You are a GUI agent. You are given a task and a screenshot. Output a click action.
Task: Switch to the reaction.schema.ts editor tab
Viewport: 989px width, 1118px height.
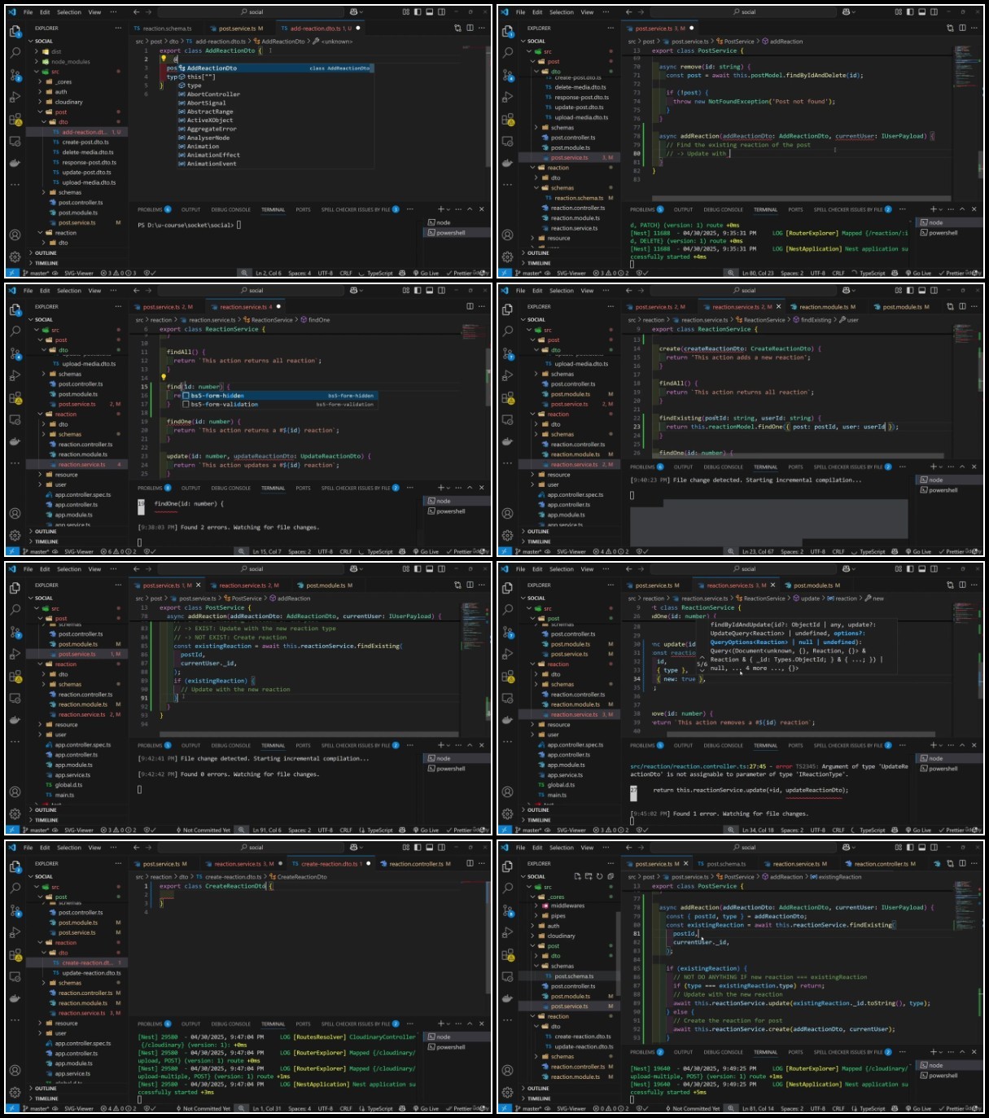click(x=167, y=28)
